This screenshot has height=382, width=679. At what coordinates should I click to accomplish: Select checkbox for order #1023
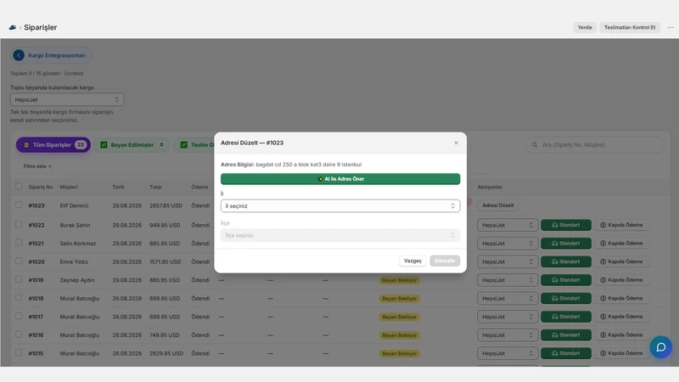(x=19, y=205)
